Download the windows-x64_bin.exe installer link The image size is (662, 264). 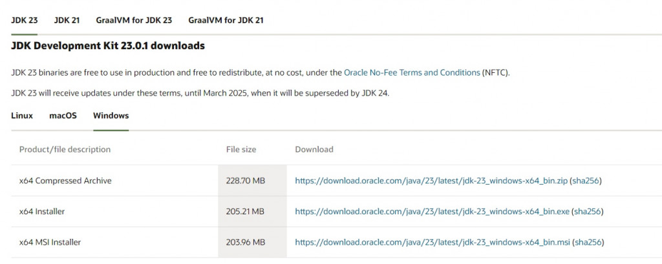click(432, 212)
